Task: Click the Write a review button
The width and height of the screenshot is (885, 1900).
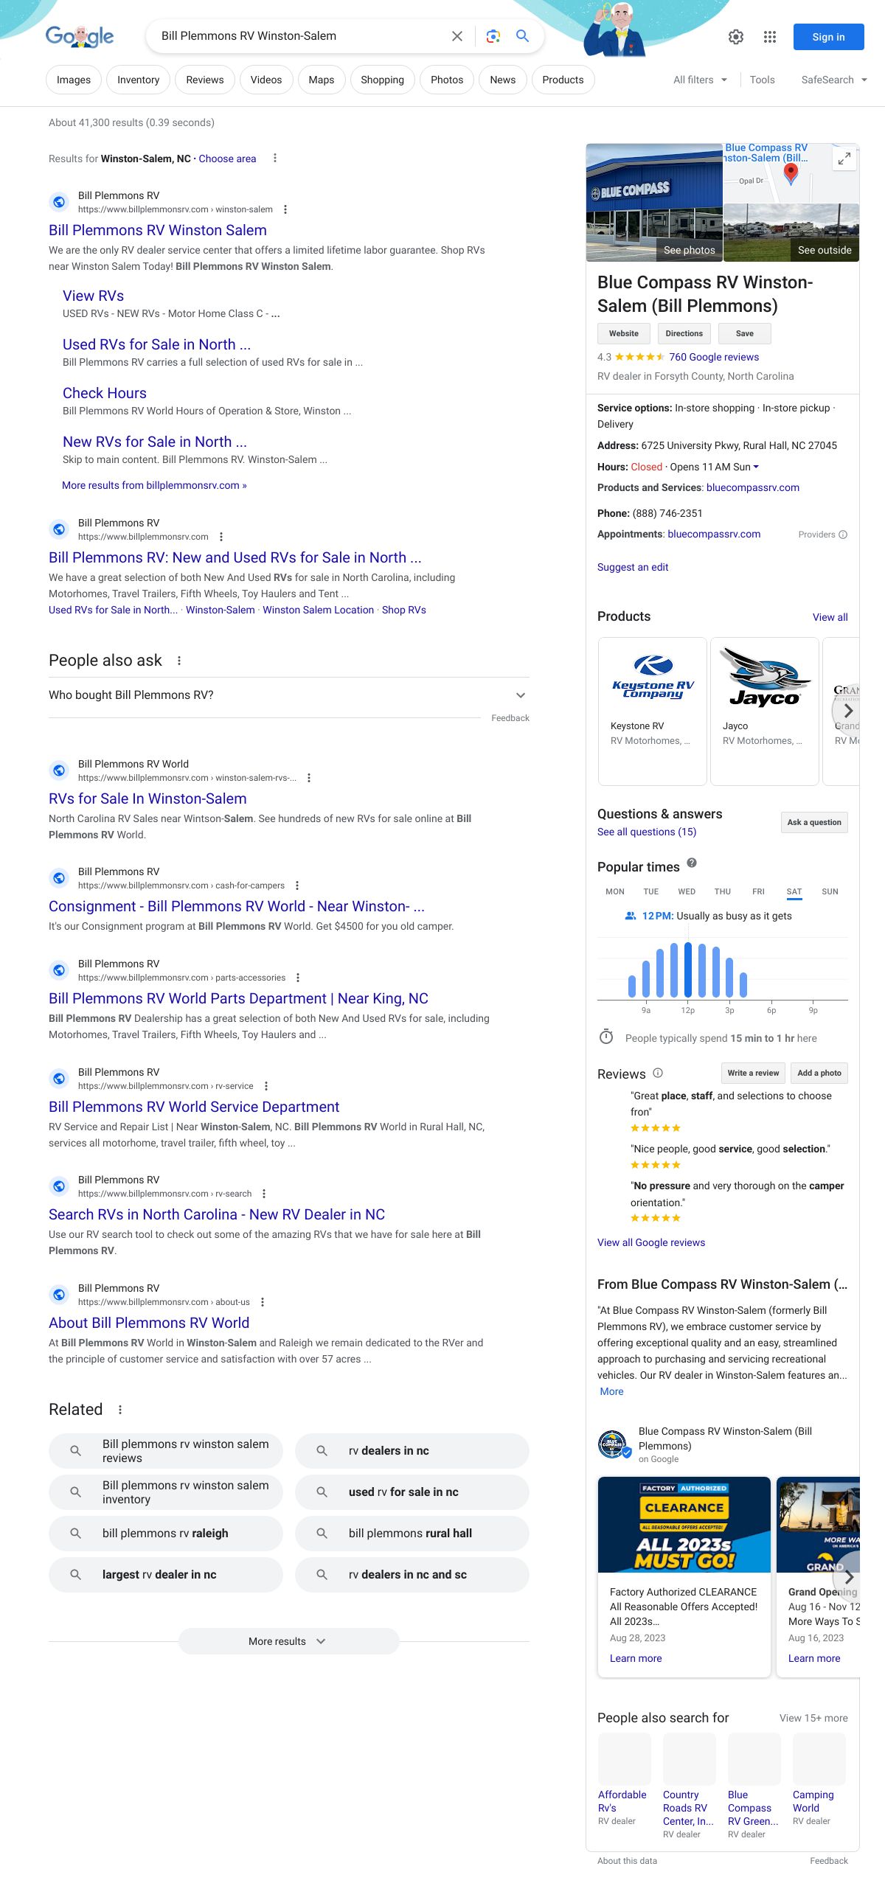Action: pos(752,1073)
